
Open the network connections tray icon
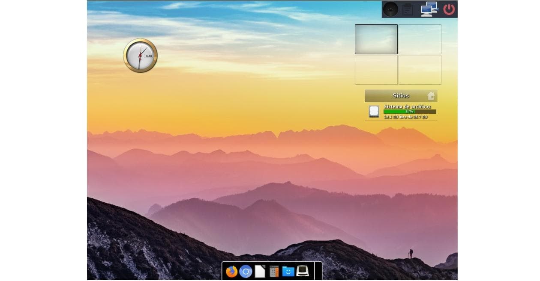click(x=429, y=9)
